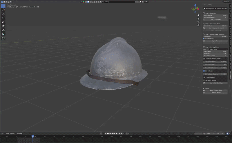232x143 pixels.
Task: Switch to the Vacuum Wrap sidebar tab
Action: (230, 75)
